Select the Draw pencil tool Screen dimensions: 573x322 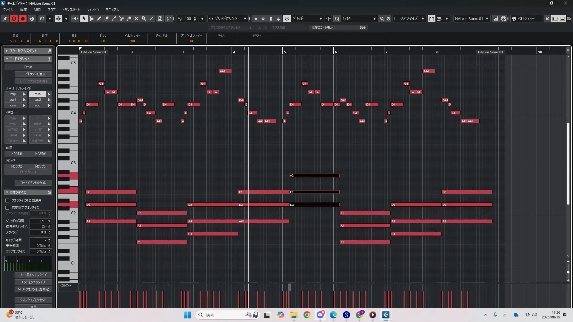pos(99,18)
